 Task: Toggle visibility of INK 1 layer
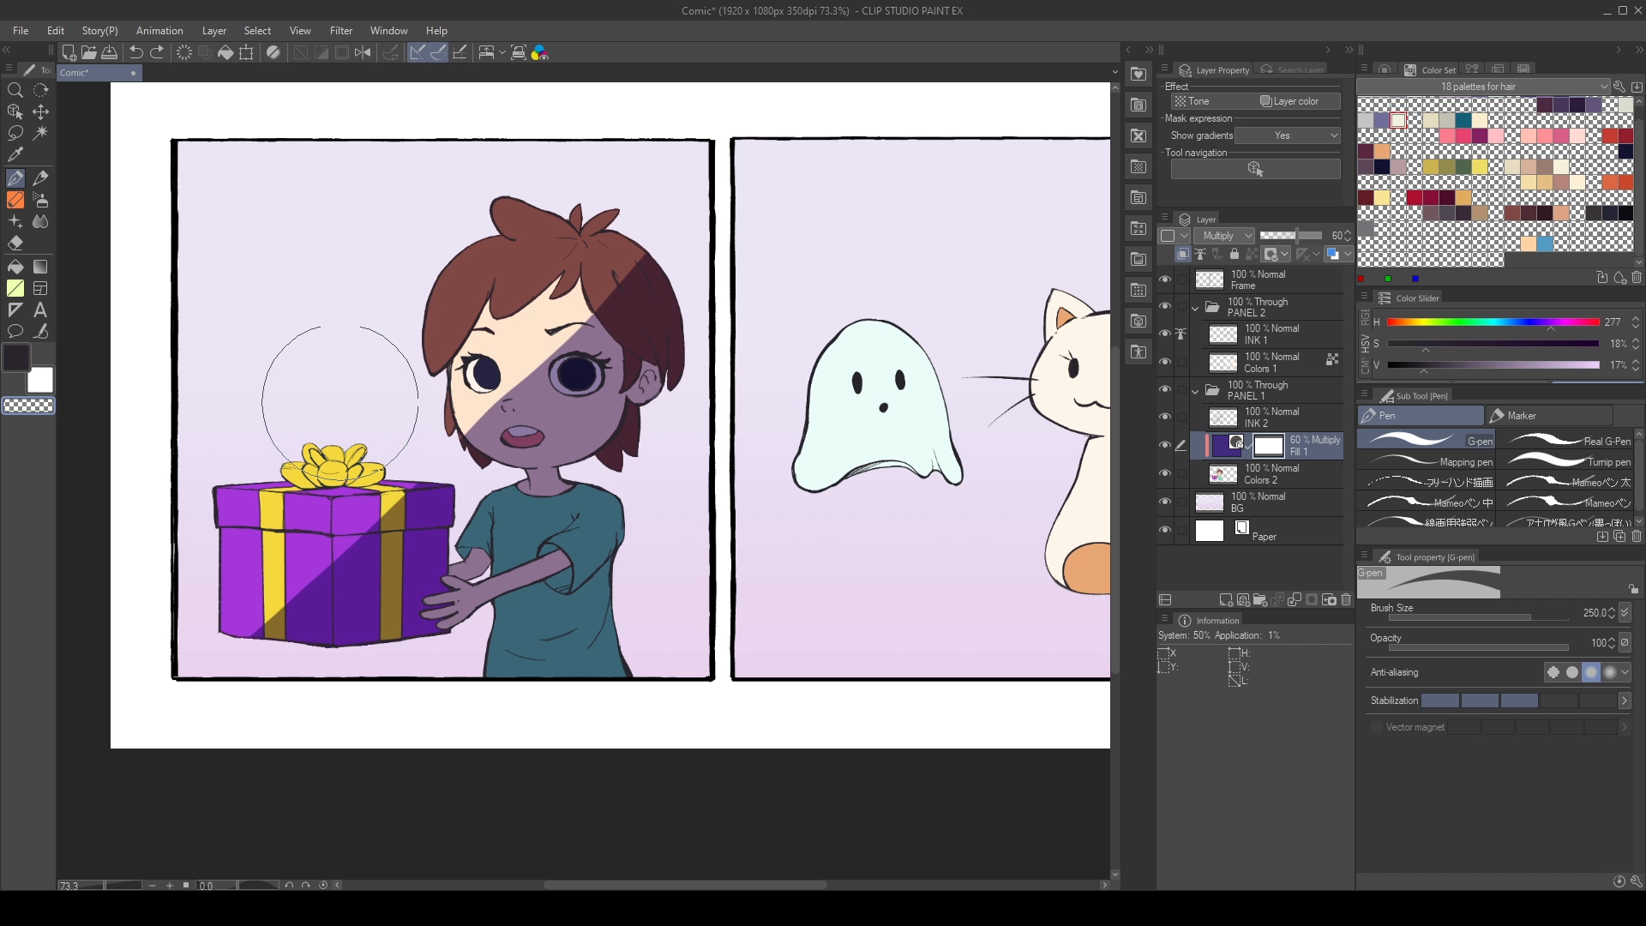point(1164,334)
